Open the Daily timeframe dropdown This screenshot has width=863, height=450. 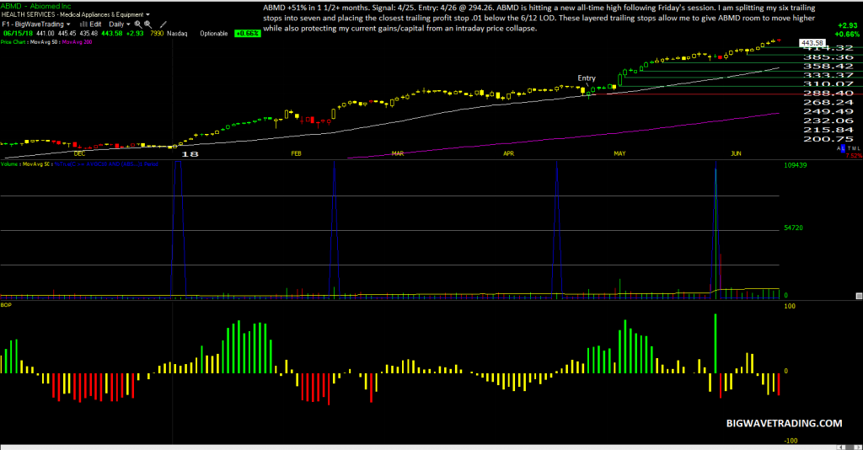tap(120, 24)
